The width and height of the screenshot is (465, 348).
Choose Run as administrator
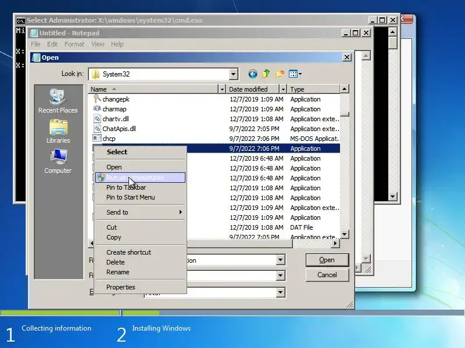140,177
